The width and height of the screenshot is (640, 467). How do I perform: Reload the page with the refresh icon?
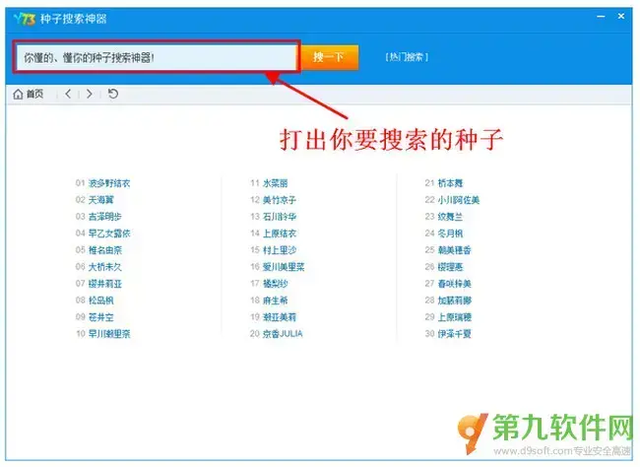pyautogui.click(x=113, y=94)
